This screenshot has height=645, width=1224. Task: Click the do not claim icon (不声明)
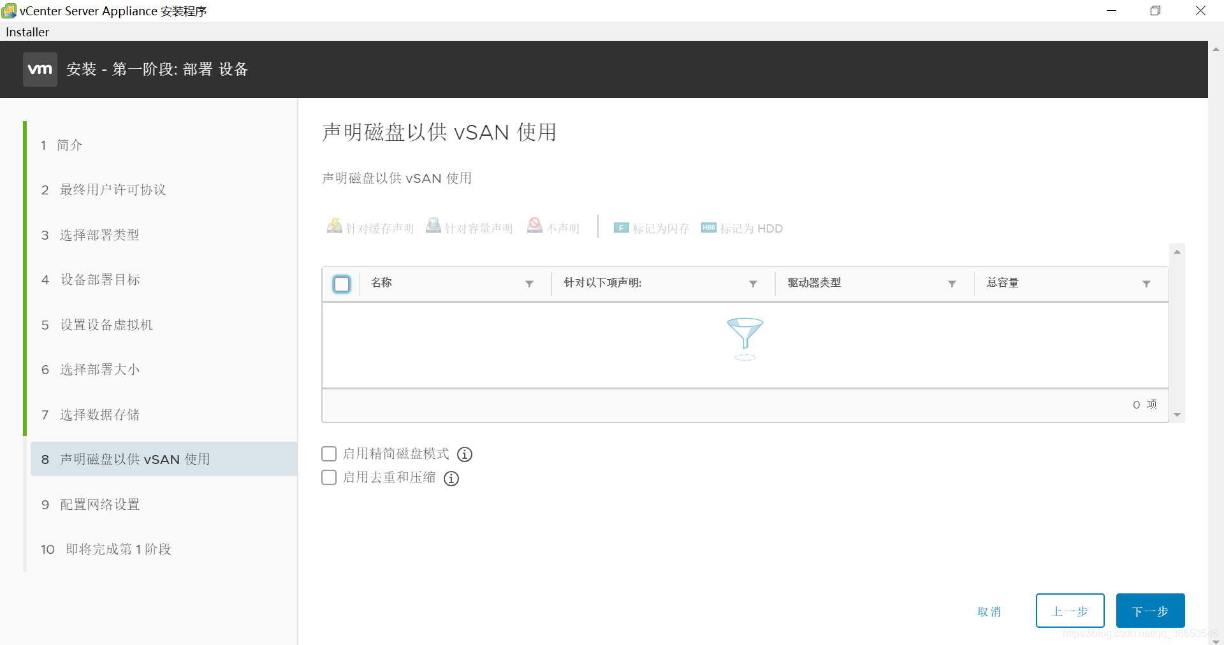click(535, 226)
